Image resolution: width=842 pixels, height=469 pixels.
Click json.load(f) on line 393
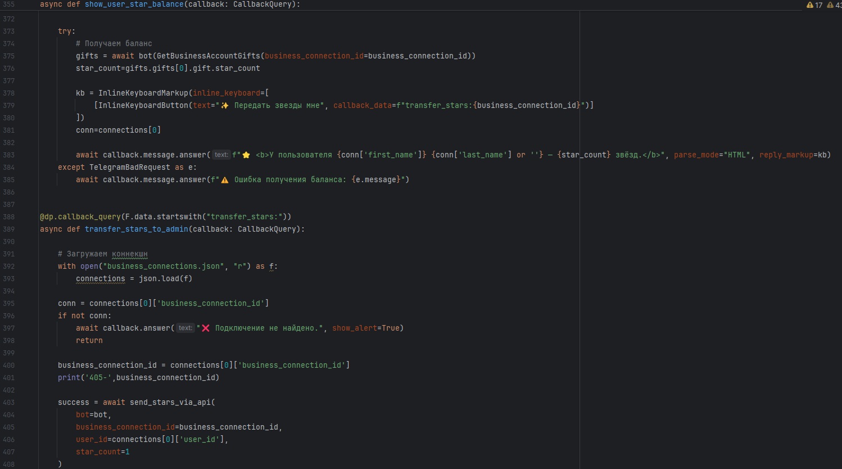166,278
